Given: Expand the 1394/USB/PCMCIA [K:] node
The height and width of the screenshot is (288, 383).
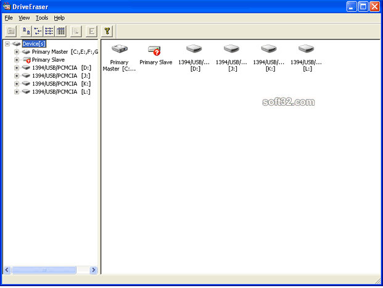Looking at the screenshot, I should coord(17,84).
